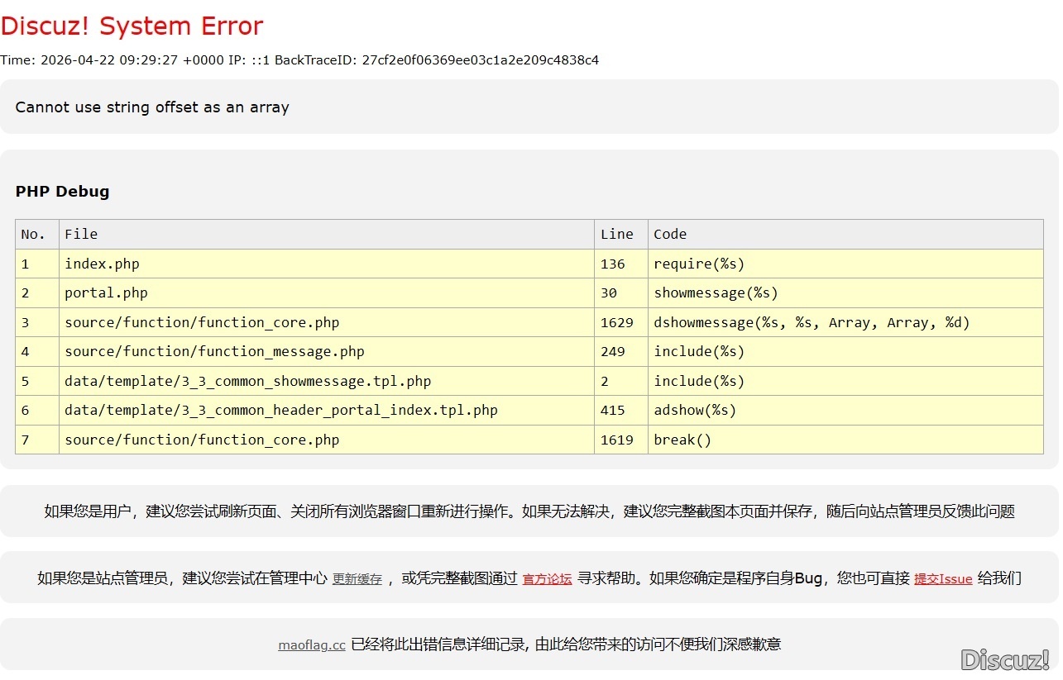Click the line number 1629 cell
This screenshot has width=1063, height=680.
[x=617, y=323]
